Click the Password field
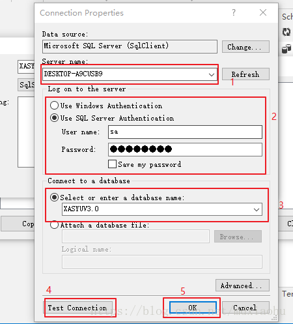Screen dimensions: 293x324 click(185, 149)
